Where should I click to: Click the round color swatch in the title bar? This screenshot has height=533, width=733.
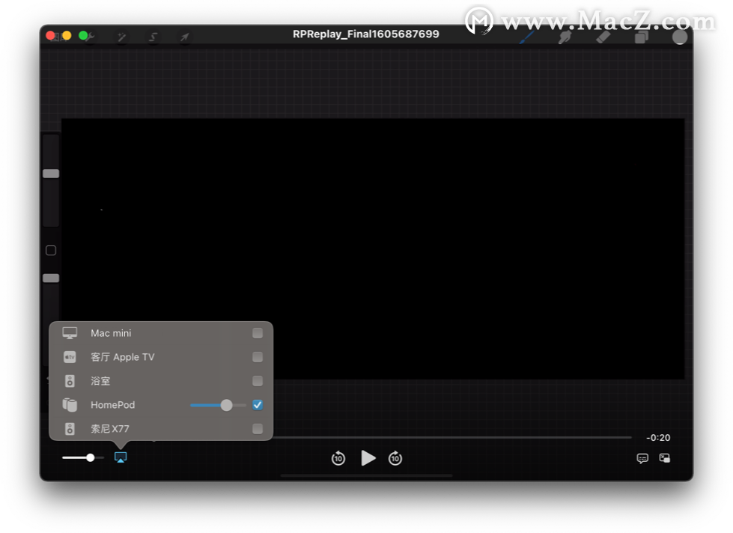tap(680, 37)
